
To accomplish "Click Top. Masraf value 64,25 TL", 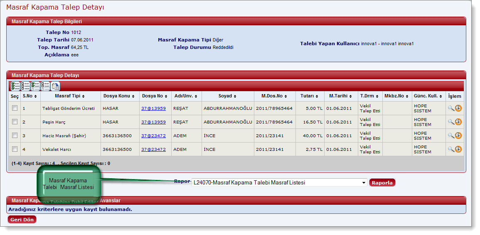I will click(x=80, y=47).
